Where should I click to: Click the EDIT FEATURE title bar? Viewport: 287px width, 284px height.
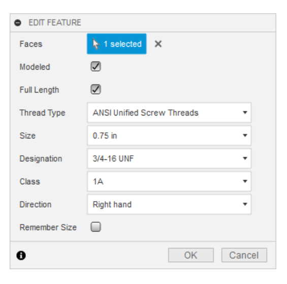pyautogui.click(x=143, y=23)
